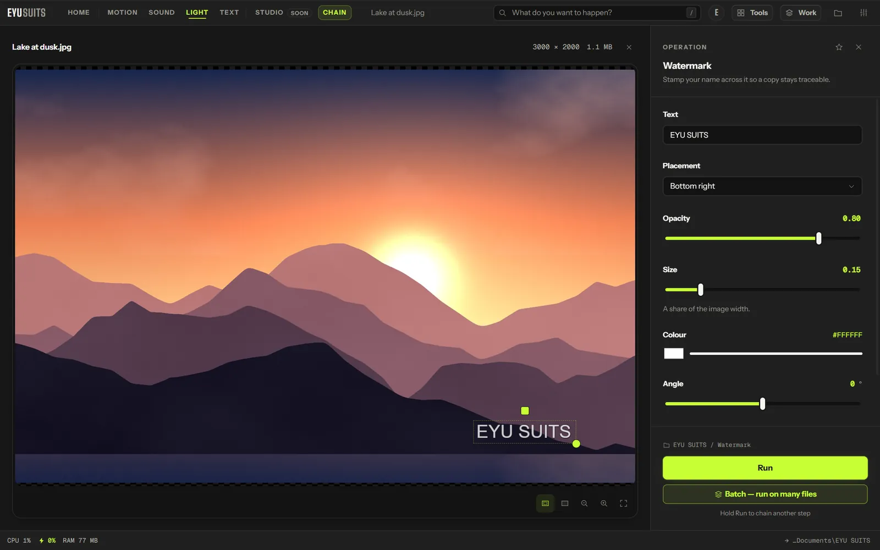
Task: Click the Opacity slider handle
Action: coord(818,238)
